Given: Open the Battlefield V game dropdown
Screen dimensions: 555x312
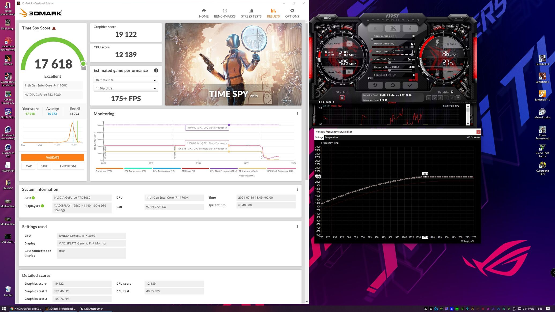Looking at the screenshot, I should pyautogui.click(x=126, y=80).
